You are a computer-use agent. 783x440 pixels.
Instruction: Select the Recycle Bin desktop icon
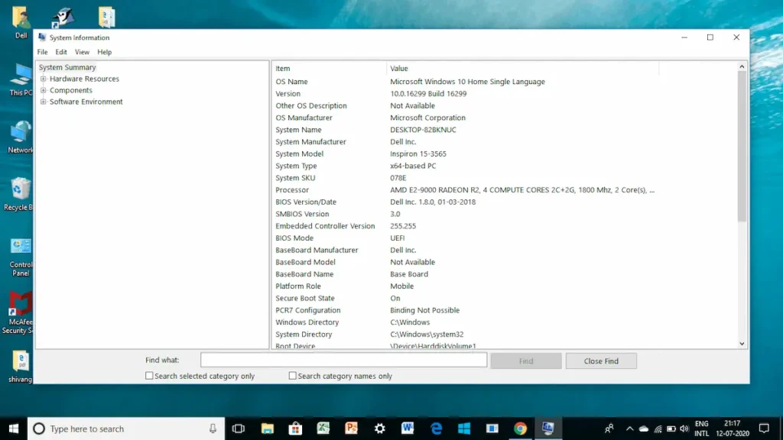click(x=19, y=195)
